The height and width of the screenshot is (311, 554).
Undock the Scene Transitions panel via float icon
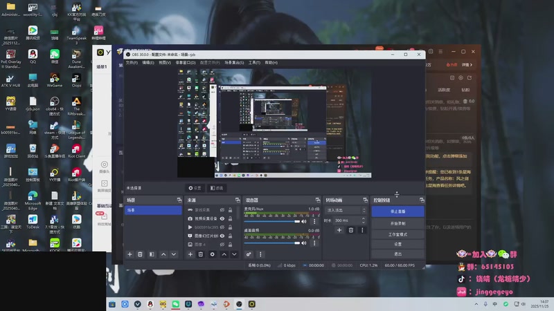click(x=366, y=200)
